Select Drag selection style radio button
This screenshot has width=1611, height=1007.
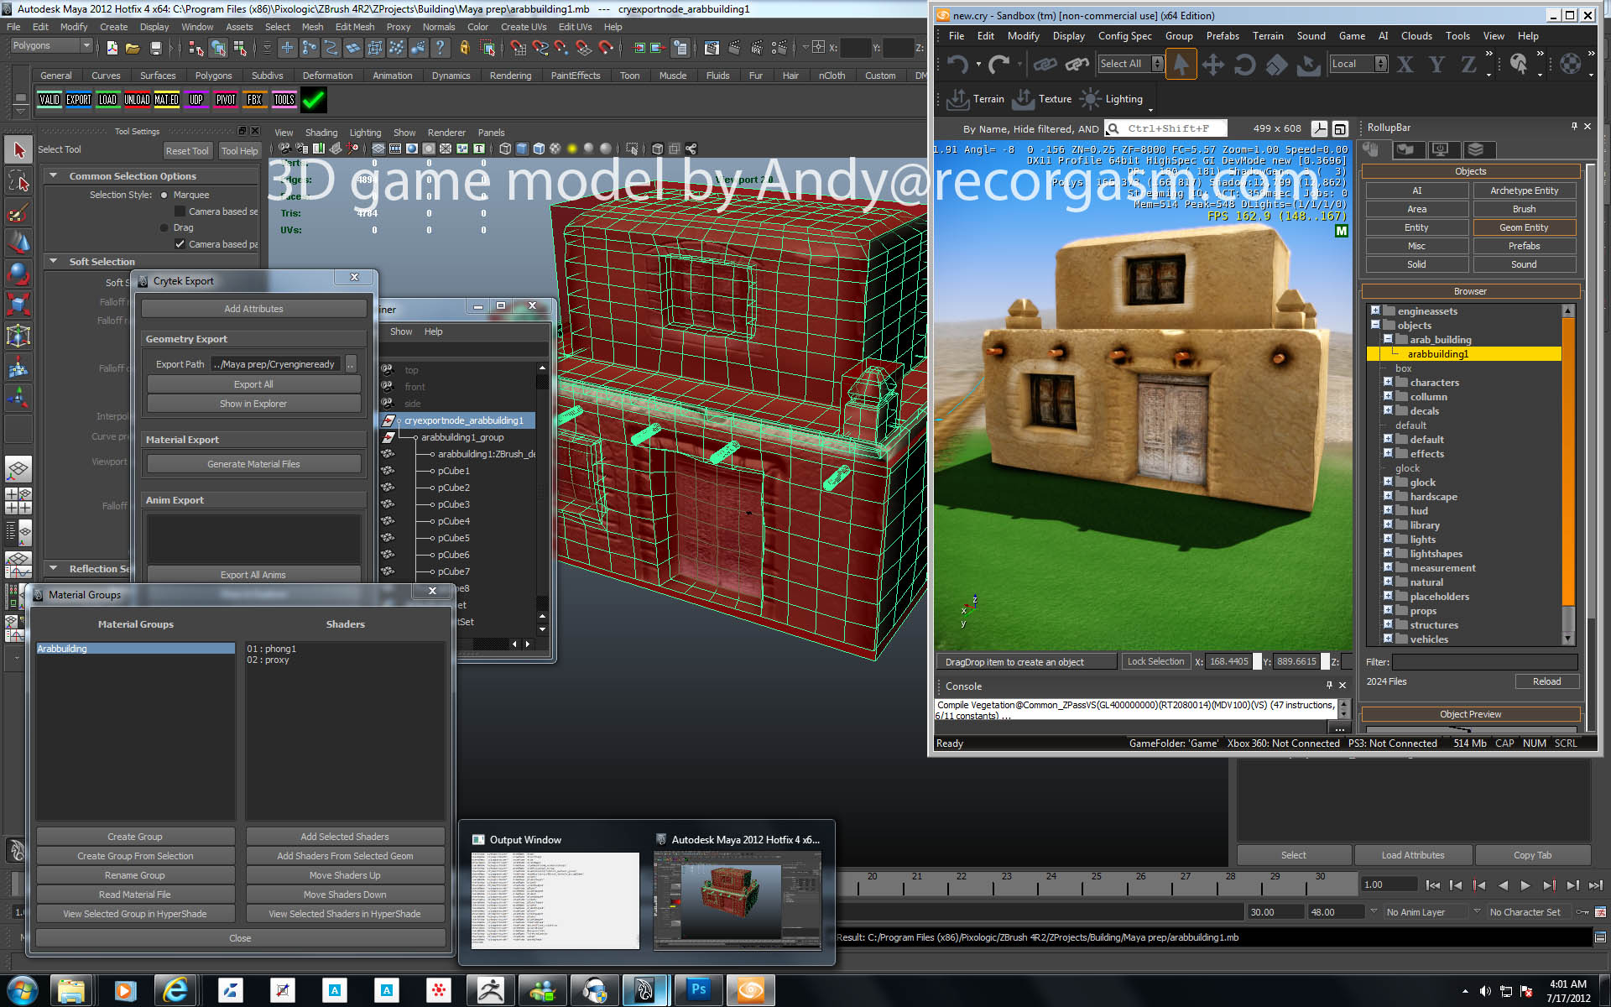(x=164, y=227)
